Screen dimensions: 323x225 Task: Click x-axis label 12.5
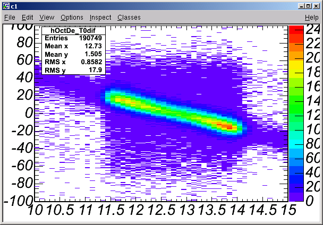[161, 210]
